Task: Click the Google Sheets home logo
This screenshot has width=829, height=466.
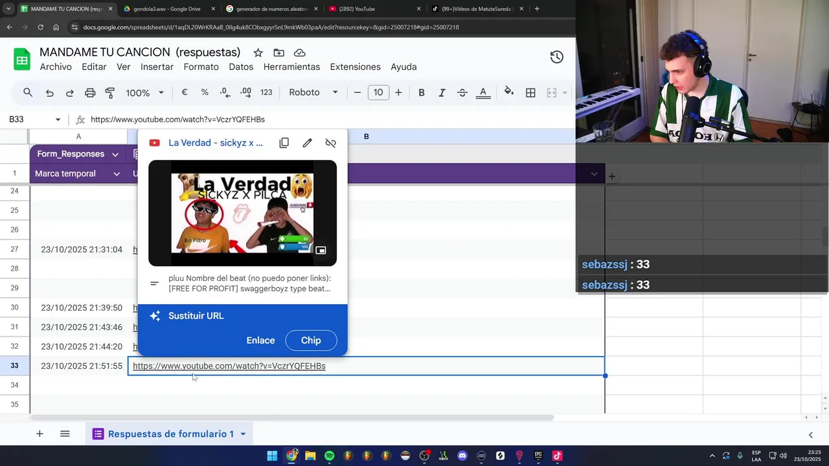Action: 22,60
